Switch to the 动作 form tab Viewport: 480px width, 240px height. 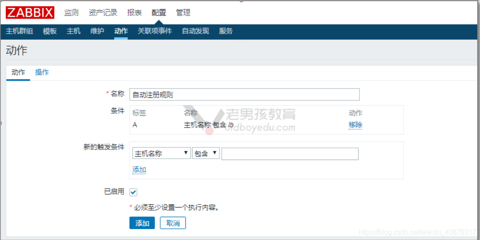point(18,72)
